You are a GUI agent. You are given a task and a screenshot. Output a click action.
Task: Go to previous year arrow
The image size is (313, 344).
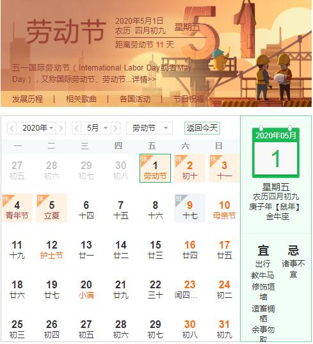coord(12,128)
